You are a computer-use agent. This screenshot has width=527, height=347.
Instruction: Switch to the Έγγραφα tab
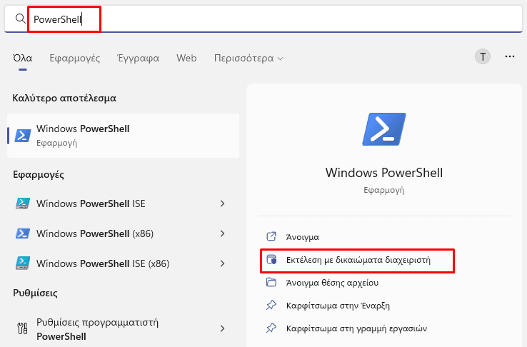(x=138, y=58)
